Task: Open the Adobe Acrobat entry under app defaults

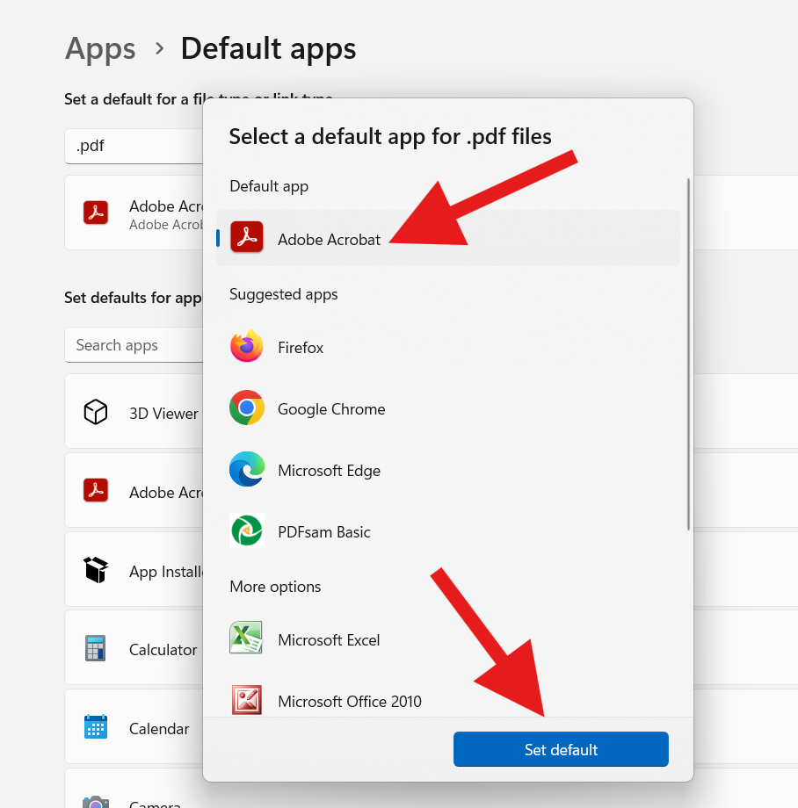Action: 134,491
